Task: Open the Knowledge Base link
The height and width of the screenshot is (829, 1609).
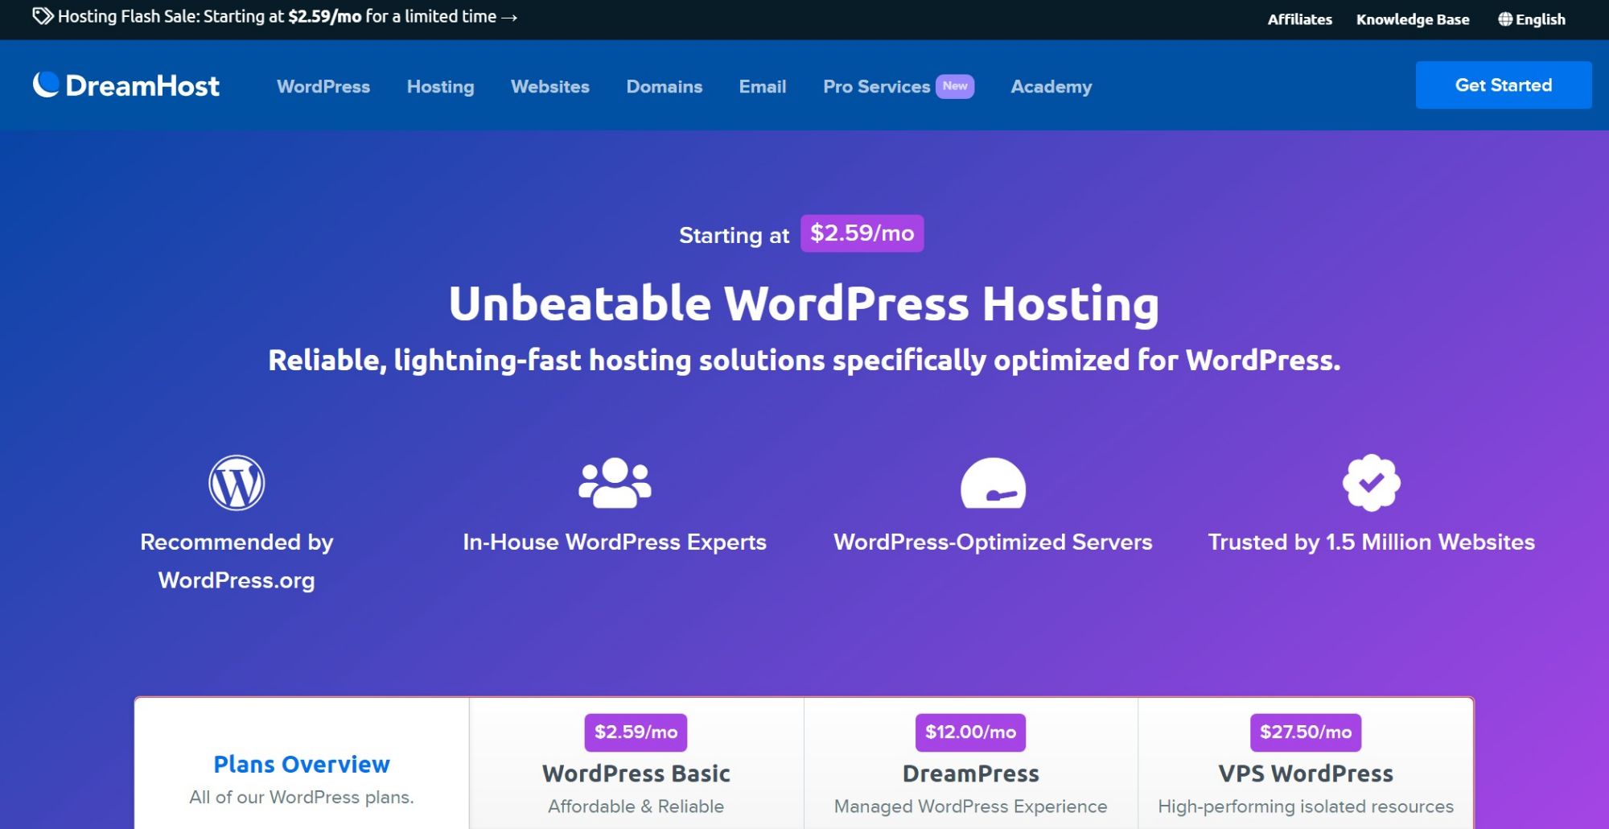Action: 1412,19
